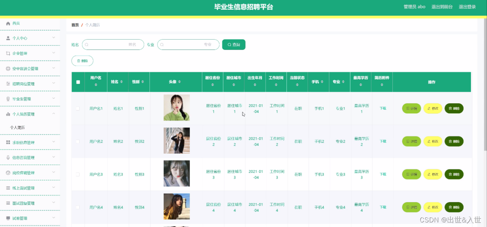Sort table by 专业 column arrows
487x227 pixels.
[x=343, y=82]
